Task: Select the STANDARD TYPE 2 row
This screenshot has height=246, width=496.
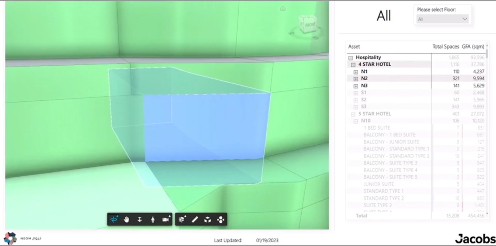Action: pos(383,198)
